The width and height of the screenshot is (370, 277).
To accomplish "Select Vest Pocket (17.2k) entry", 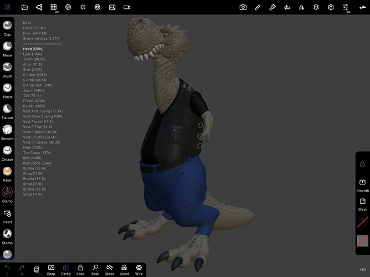I will pyautogui.click(x=39, y=121).
